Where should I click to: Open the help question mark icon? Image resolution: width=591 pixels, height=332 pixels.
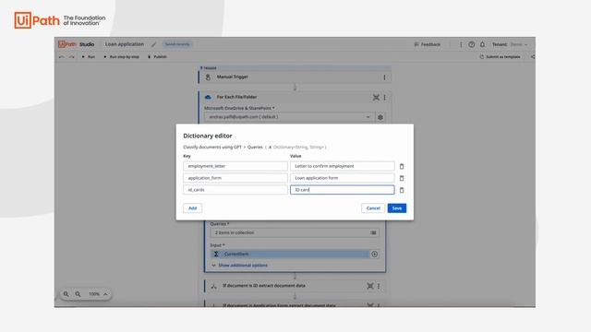coord(472,44)
